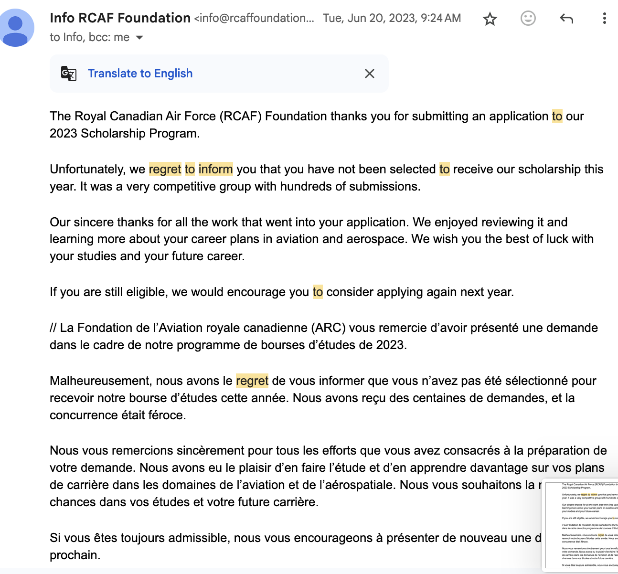618x574 pixels.
Task: Click the 'to Info, bcc: me' recipient line
Action: [x=89, y=37]
